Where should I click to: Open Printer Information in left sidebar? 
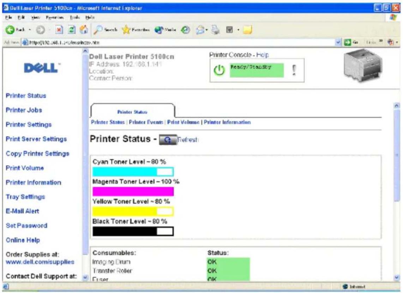point(34,182)
